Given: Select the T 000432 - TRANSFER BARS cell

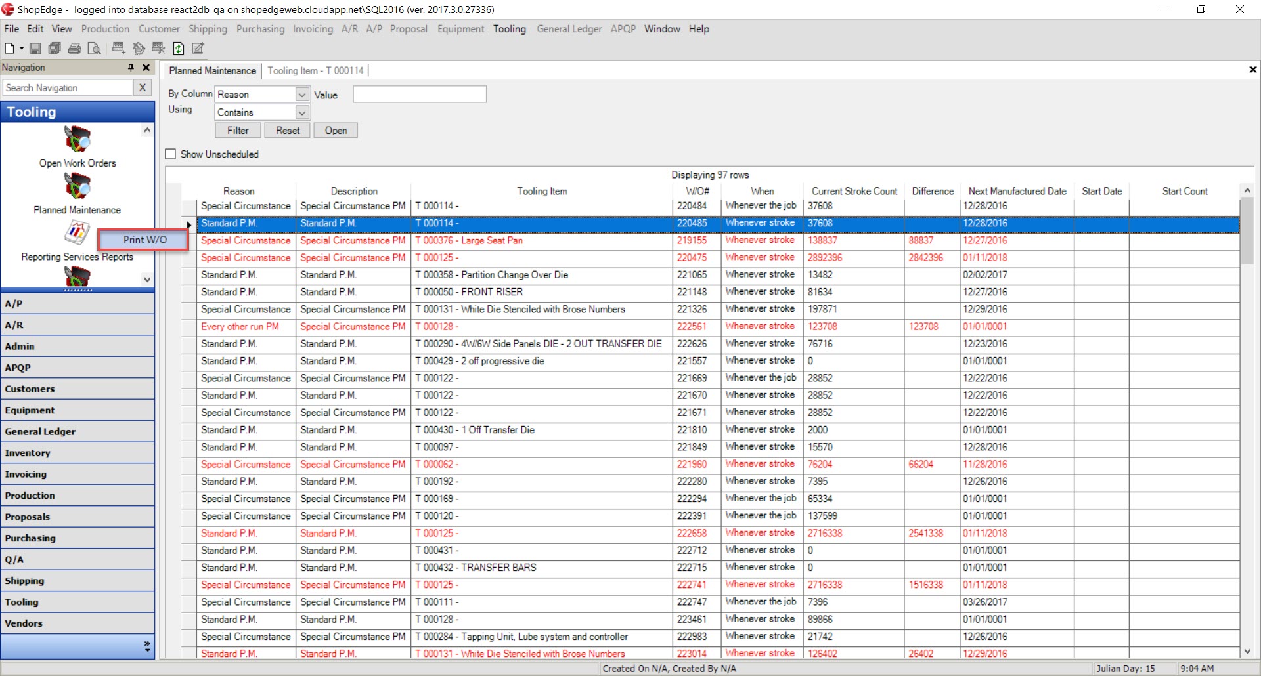Looking at the screenshot, I should tap(542, 568).
